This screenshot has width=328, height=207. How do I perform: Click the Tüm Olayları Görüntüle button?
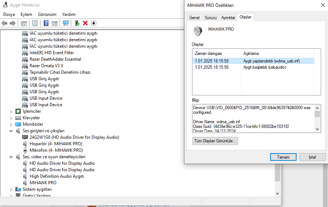(x=215, y=141)
